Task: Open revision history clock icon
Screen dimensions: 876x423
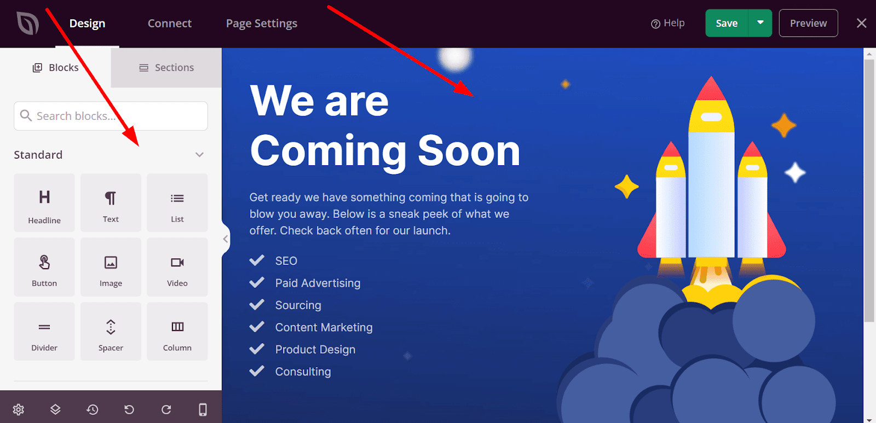Action: pyautogui.click(x=93, y=409)
